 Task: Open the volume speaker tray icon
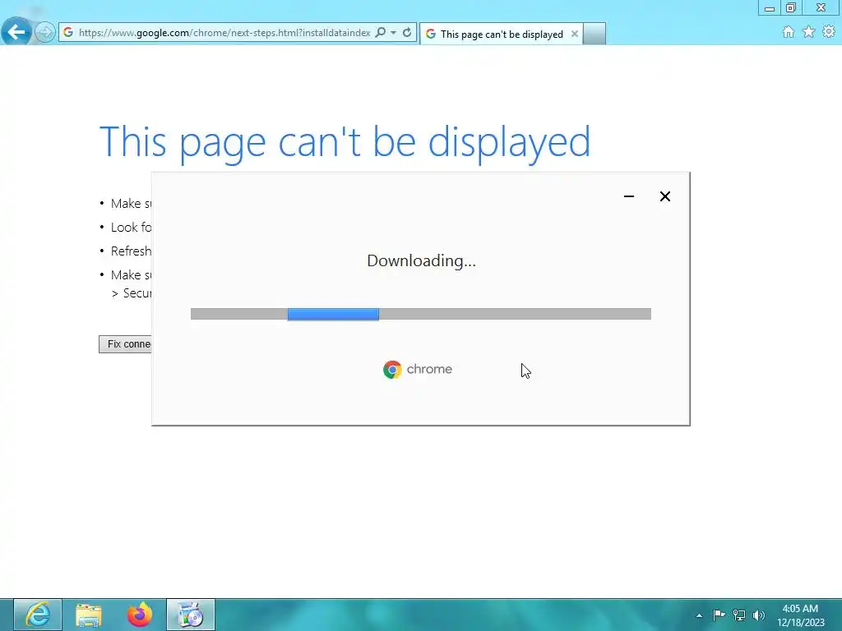click(758, 615)
